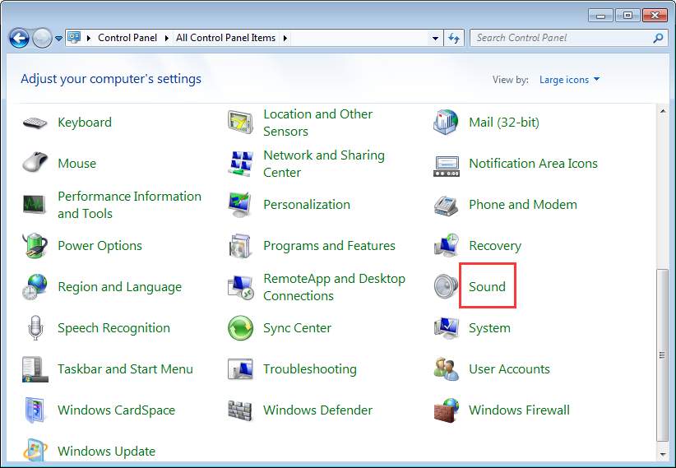The width and height of the screenshot is (676, 468).
Task: Open the Location and Other Sensors icon
Action: [240, 122]
